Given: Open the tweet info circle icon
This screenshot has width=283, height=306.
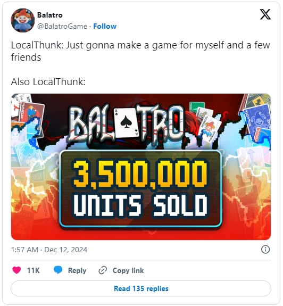Looking at the screenshot, I should [265, 250].
